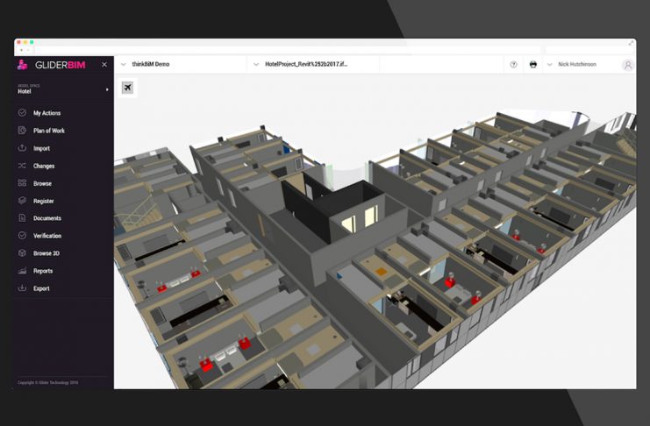Click the user avatar icon
This screenshot has width=650, height=426.
click(627, 65)
